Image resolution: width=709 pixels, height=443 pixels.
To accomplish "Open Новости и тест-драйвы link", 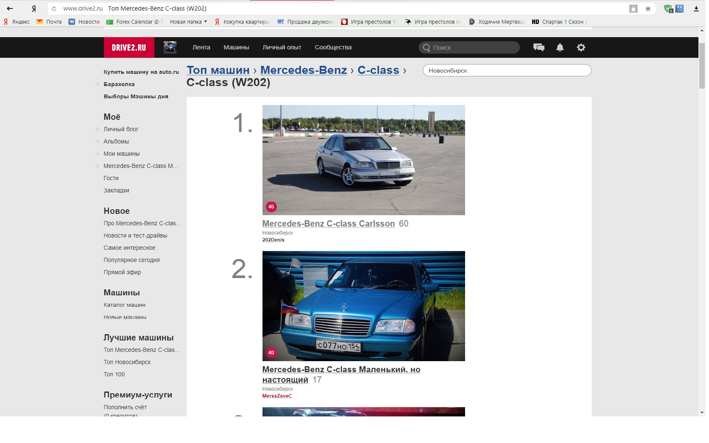I will pos(135,235).
